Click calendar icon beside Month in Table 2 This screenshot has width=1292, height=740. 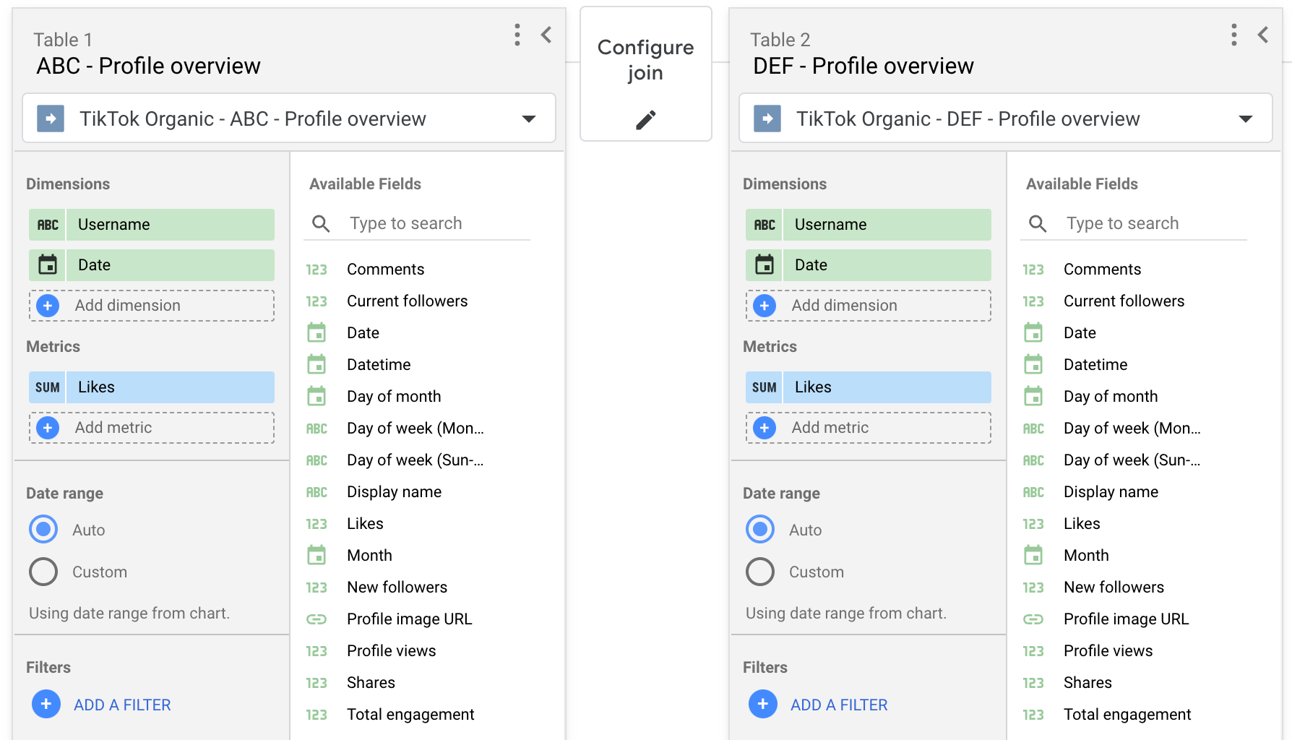click(x=1033, y=556)
